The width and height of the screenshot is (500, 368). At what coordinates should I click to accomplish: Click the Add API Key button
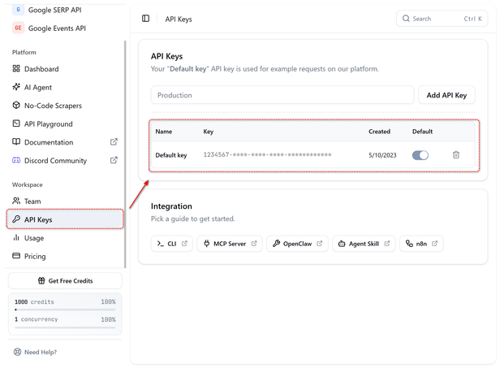446,95
